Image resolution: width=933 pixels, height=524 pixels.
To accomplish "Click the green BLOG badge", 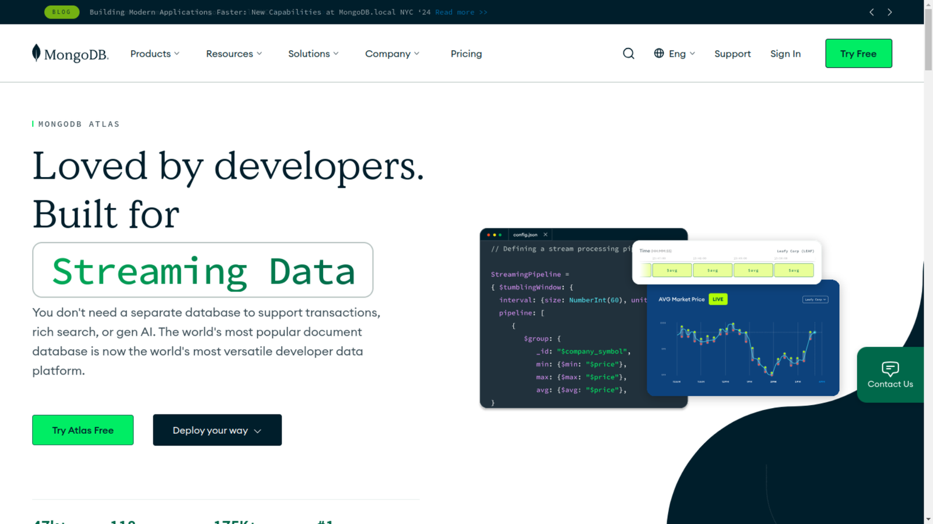I will (62, 12).
